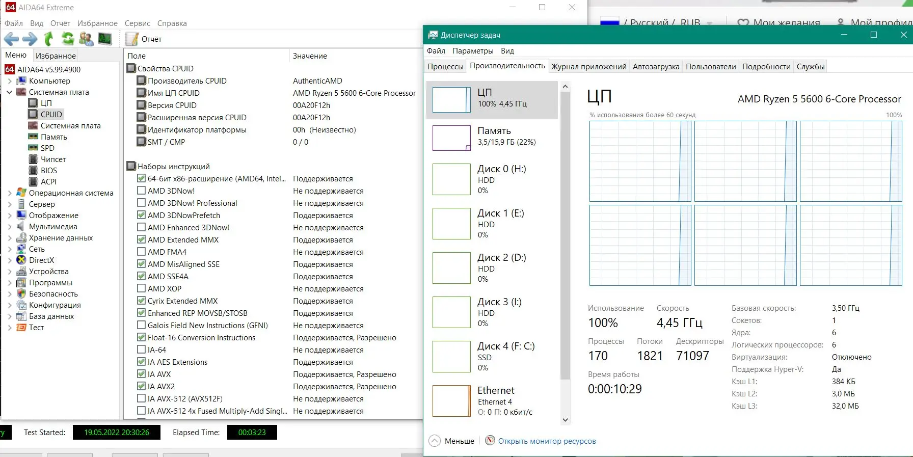Image resolution: width=913 pixels, height=457 pixels.
Task: Open the Report (Отчёт) toolbar button
Action: pos(144,39)
